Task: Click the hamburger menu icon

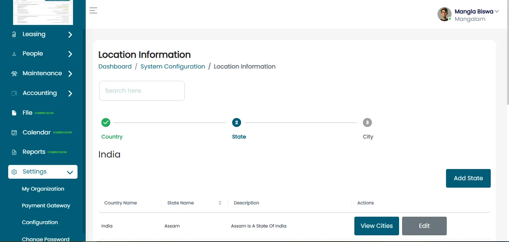Action: tap(93, 10)
